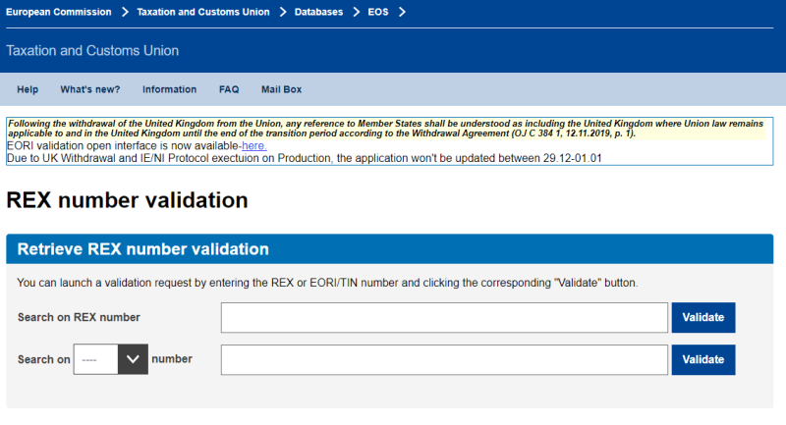Open the EOS breadcrumb link

[378, 12]
